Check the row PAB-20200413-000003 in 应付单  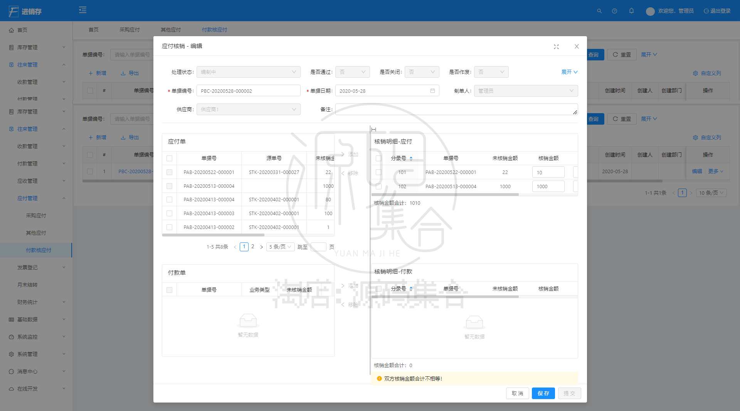(x=169, y=214)
